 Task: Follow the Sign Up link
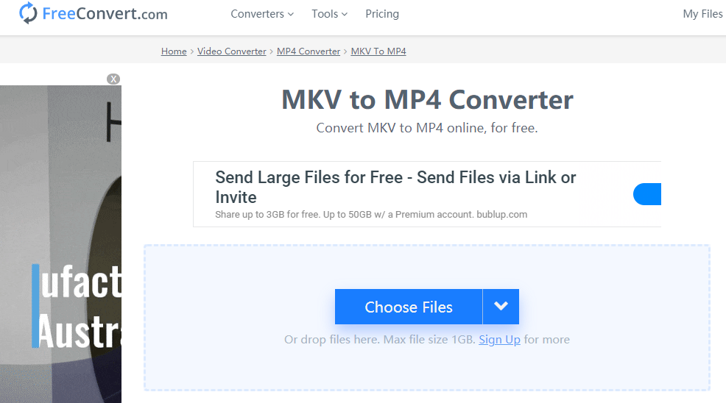[499, 340]
